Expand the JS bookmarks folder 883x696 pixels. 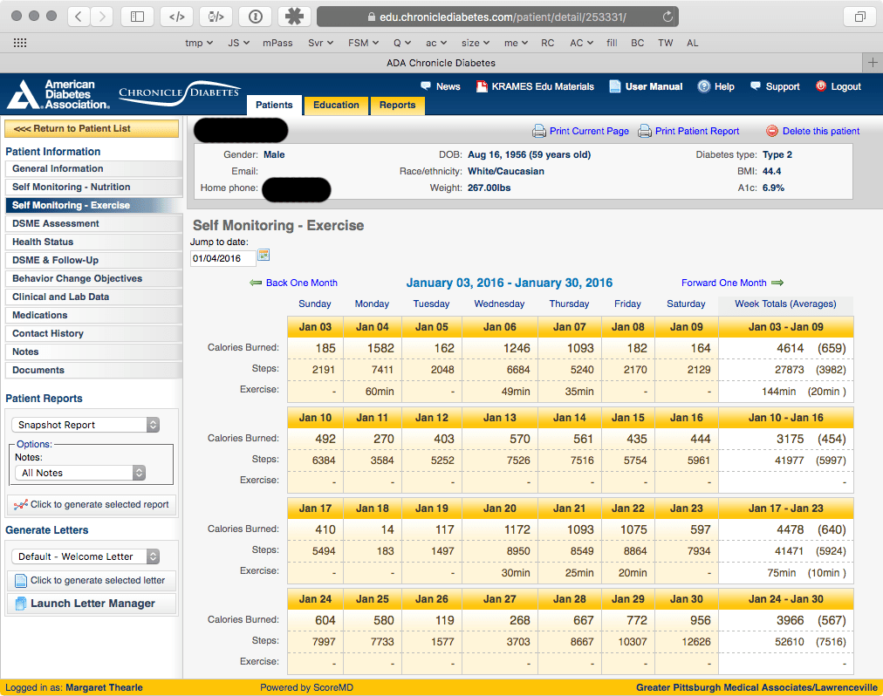point(238,43)
